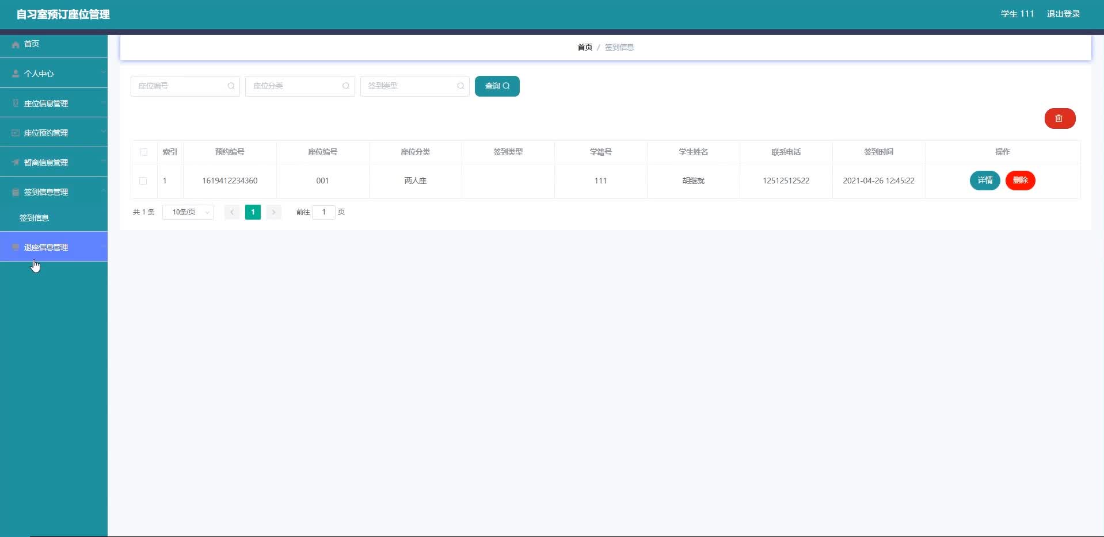Go to 首页 in the breadcrumb

coord(585,47)
